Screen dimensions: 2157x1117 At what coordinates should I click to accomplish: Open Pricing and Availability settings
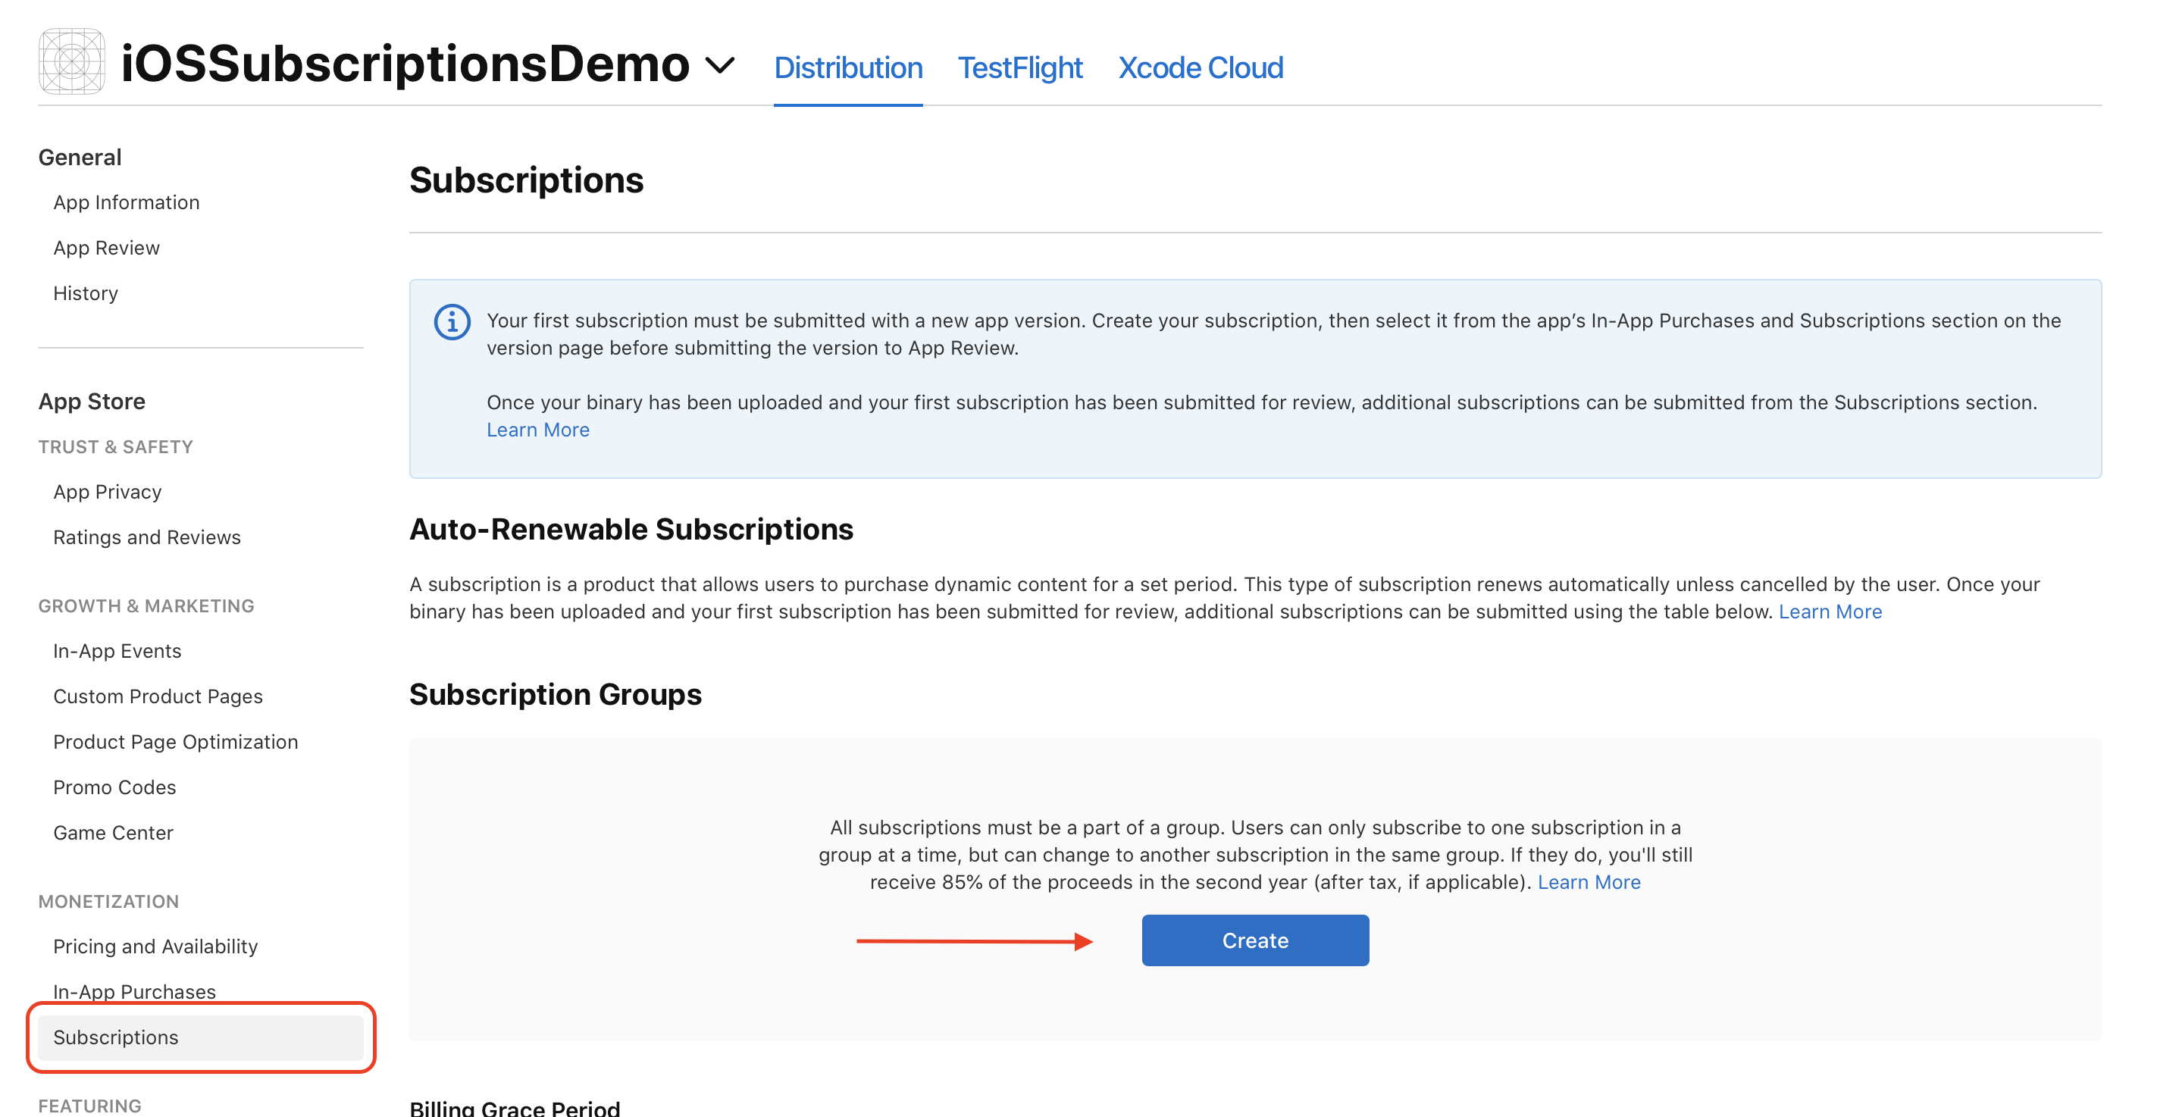pos(155,946)
